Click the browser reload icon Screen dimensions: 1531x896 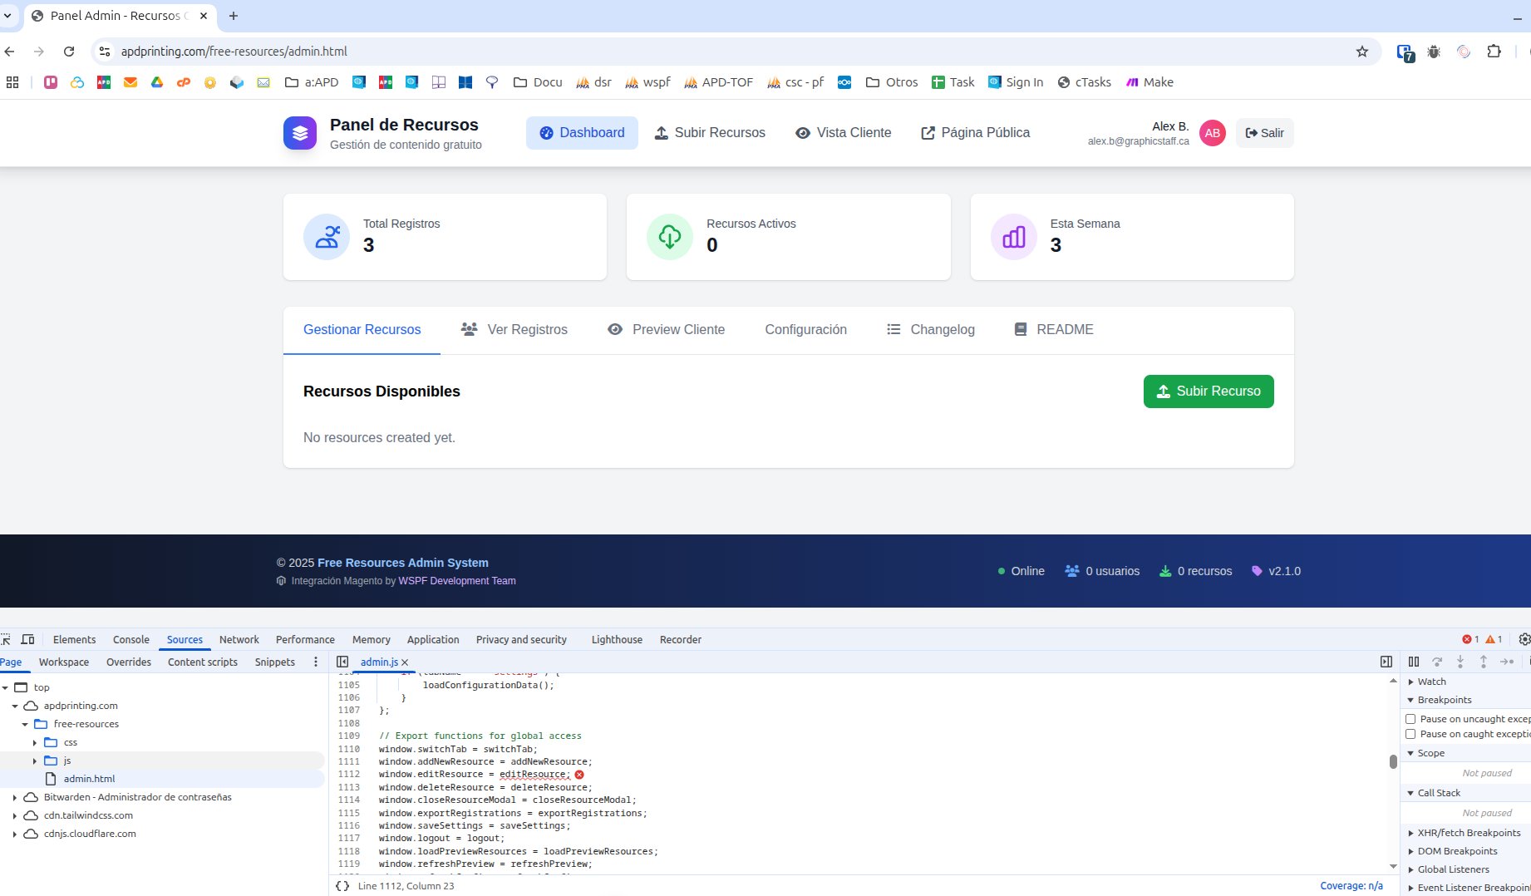click(x=69, y=52)
